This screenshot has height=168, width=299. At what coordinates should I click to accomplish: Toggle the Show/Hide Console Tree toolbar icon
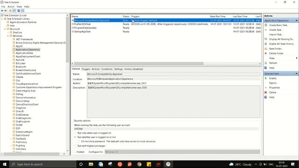click(x=14, y=11)
